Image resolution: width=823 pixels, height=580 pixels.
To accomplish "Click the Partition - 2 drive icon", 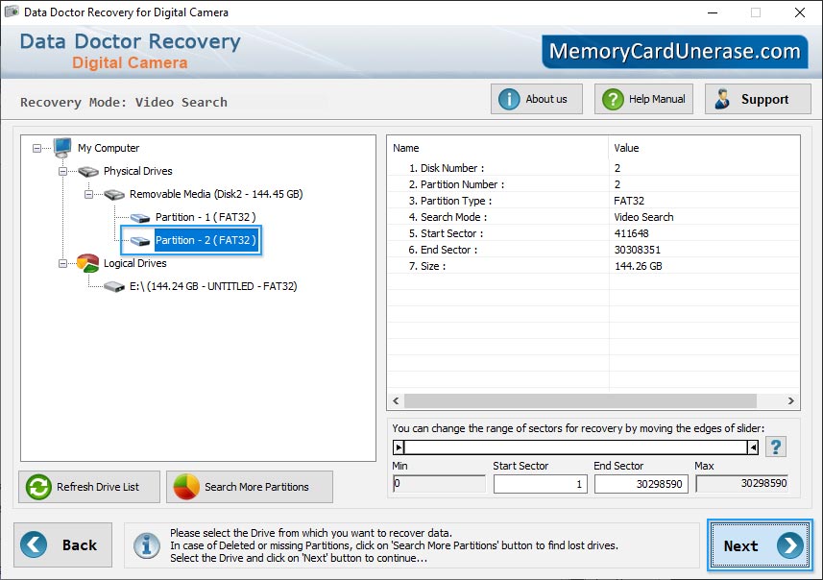I will click(140, 241).
